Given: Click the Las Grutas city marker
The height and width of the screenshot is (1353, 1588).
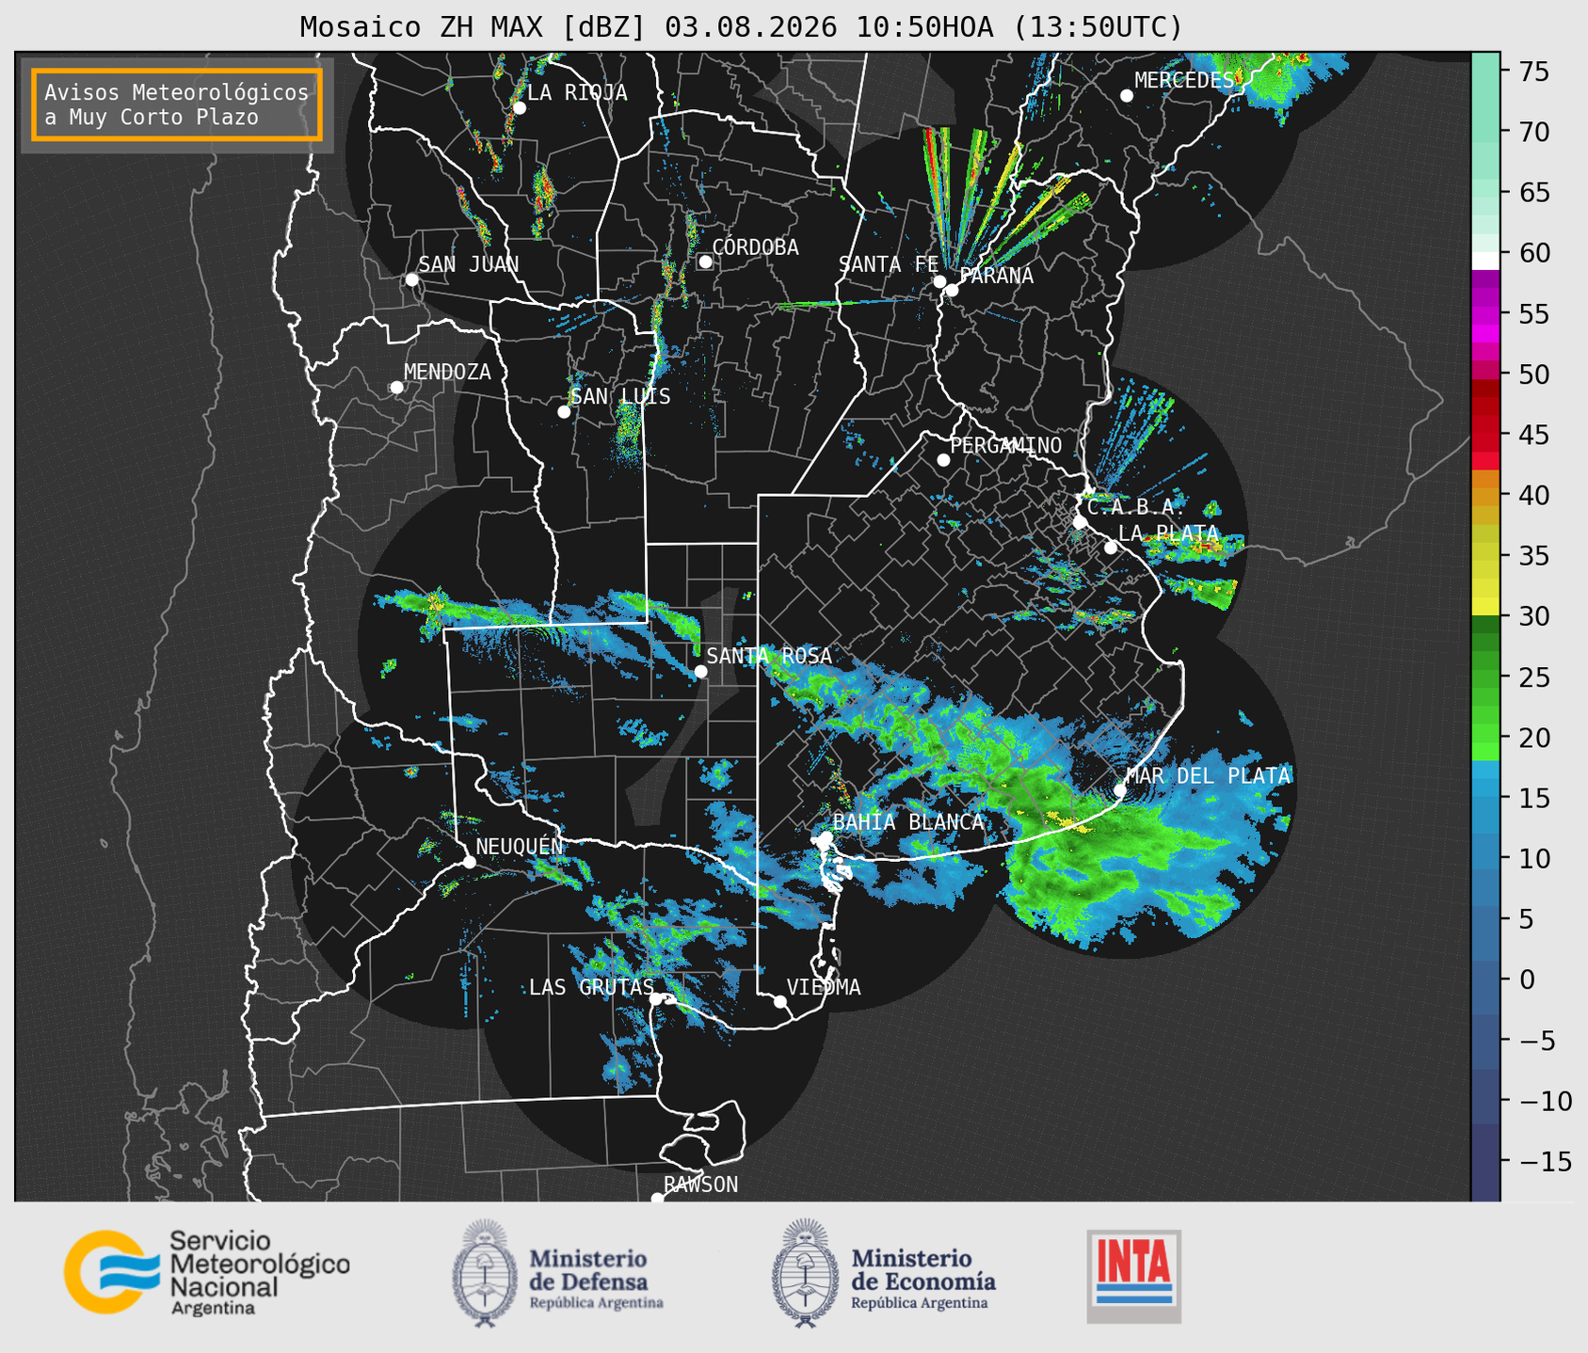Looking at the screenshot, I should click(655, 999).
